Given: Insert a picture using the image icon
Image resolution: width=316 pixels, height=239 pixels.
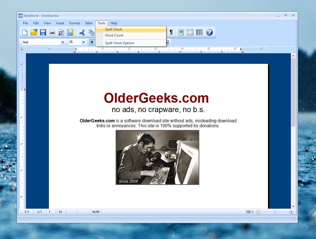Looking at the screenshot, I should (x=181, y=32).
